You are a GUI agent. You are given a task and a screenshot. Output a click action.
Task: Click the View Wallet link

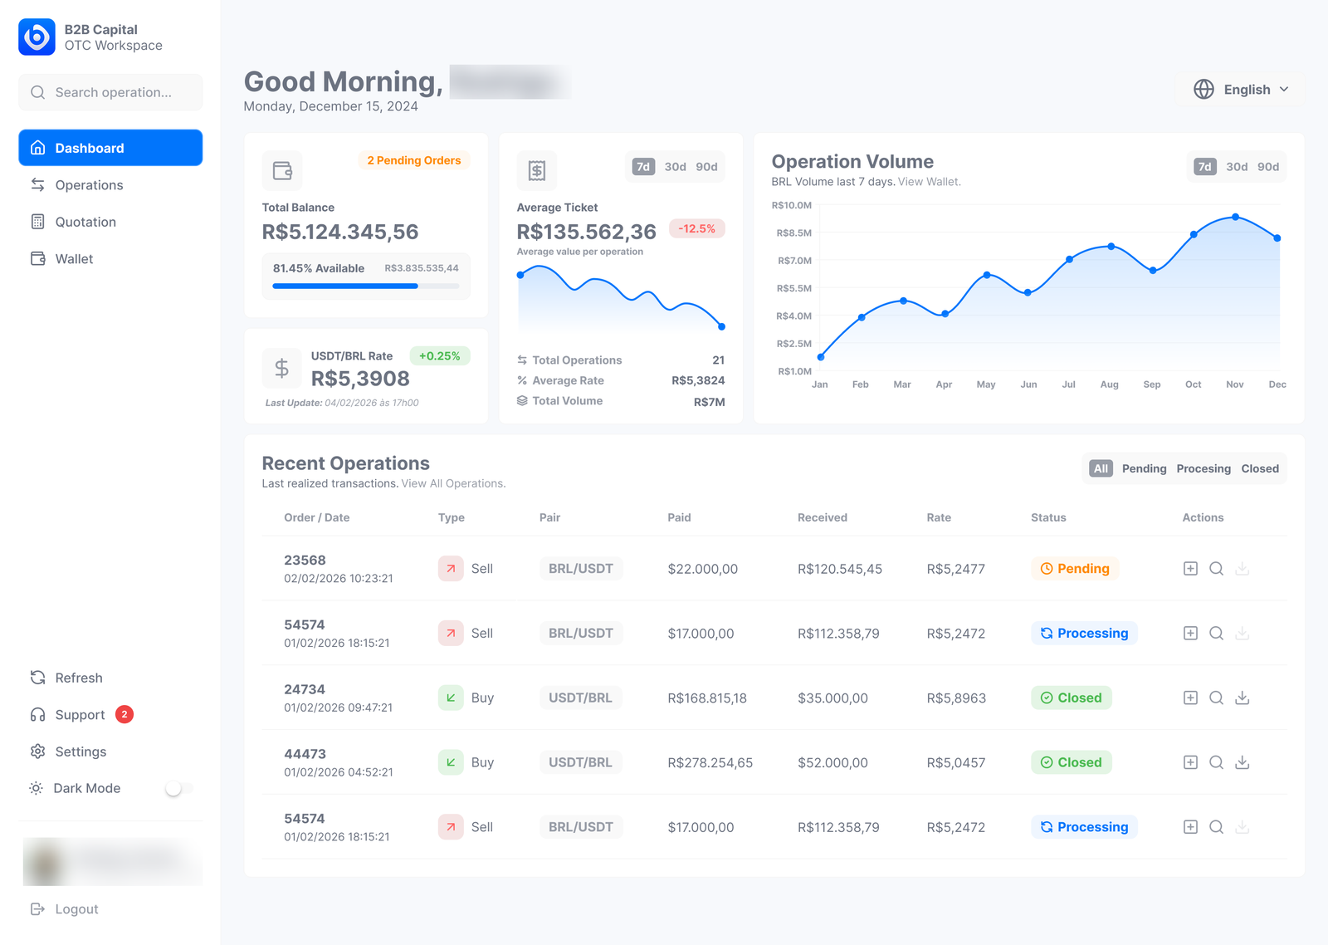929,182
